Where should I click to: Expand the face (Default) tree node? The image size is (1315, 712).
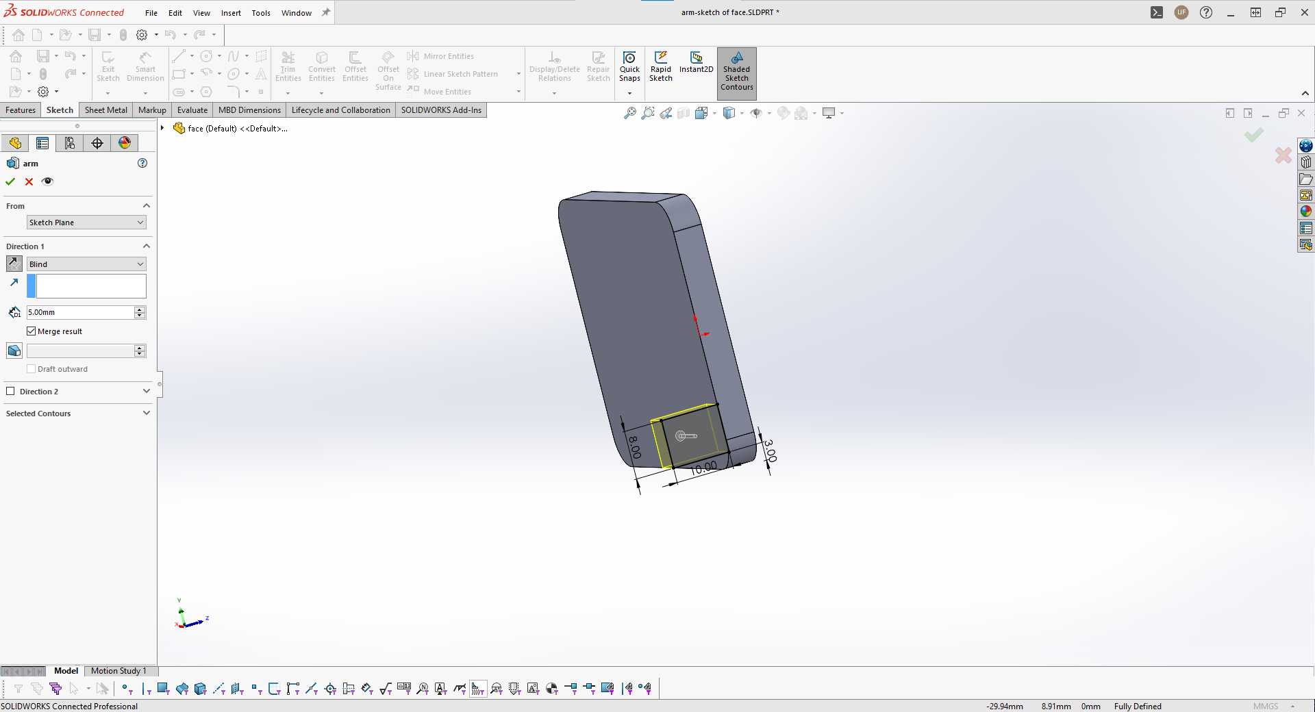(162, 128)
